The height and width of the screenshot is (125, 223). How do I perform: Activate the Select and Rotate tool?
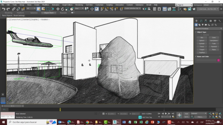(62, 9)
